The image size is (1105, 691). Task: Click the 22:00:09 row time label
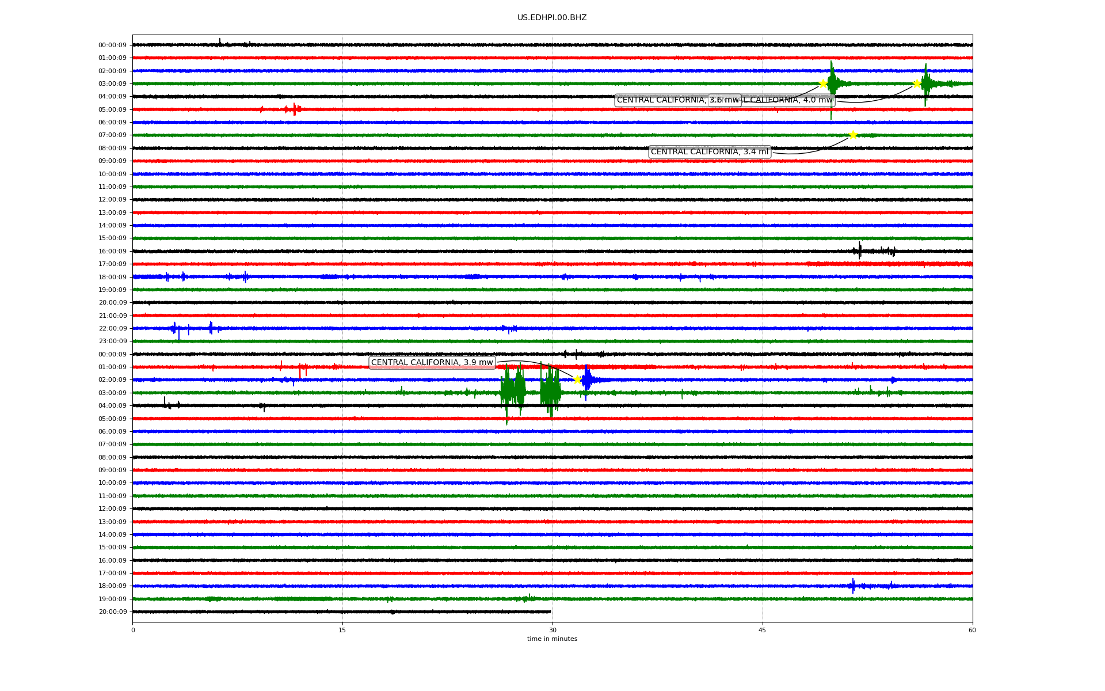coord(112,329)
